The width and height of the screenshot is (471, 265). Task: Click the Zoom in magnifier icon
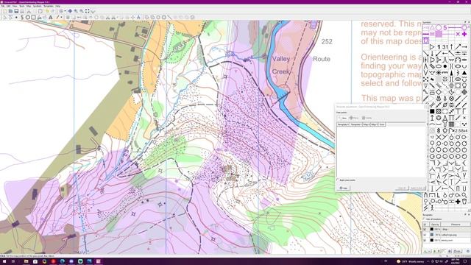(76, 11)
